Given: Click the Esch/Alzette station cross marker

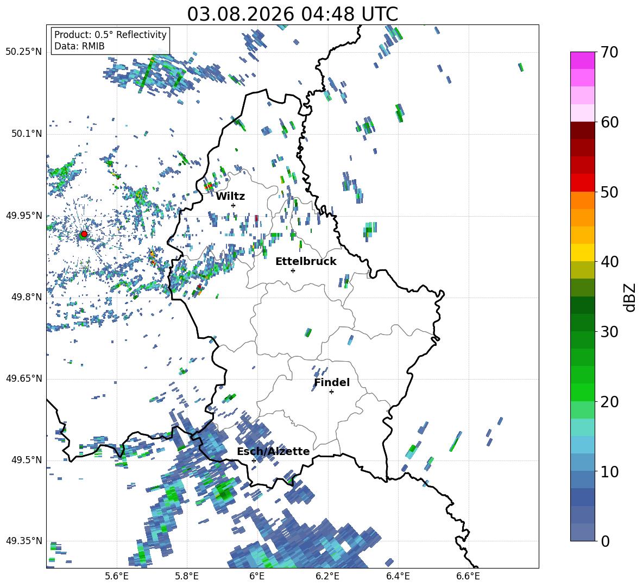Looking at the screenshot, I should click(254, 460).
